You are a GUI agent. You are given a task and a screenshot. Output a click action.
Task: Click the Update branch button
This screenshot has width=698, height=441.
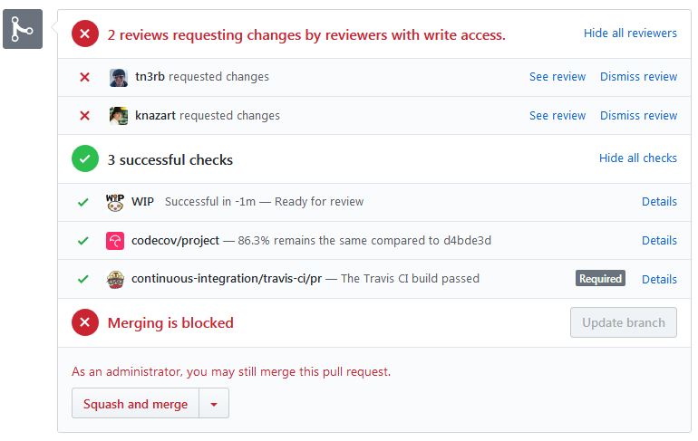624,322
